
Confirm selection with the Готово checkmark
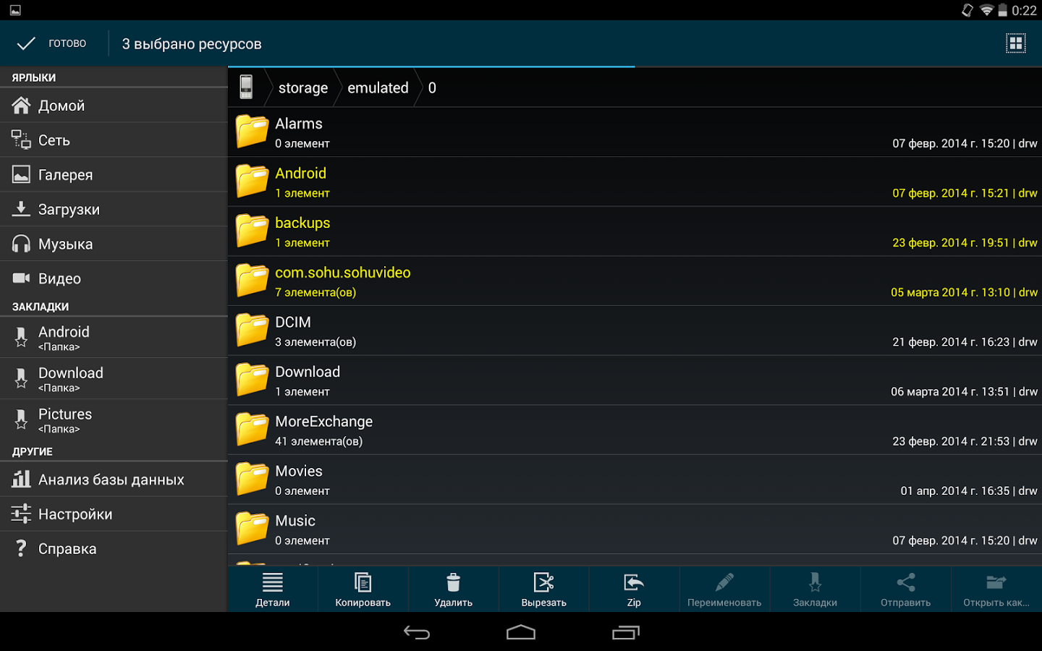51,43
